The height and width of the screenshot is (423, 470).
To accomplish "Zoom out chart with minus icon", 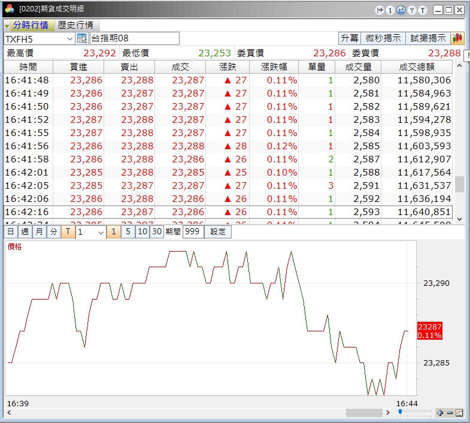I will pyautogui.click(x=450, y=413).
